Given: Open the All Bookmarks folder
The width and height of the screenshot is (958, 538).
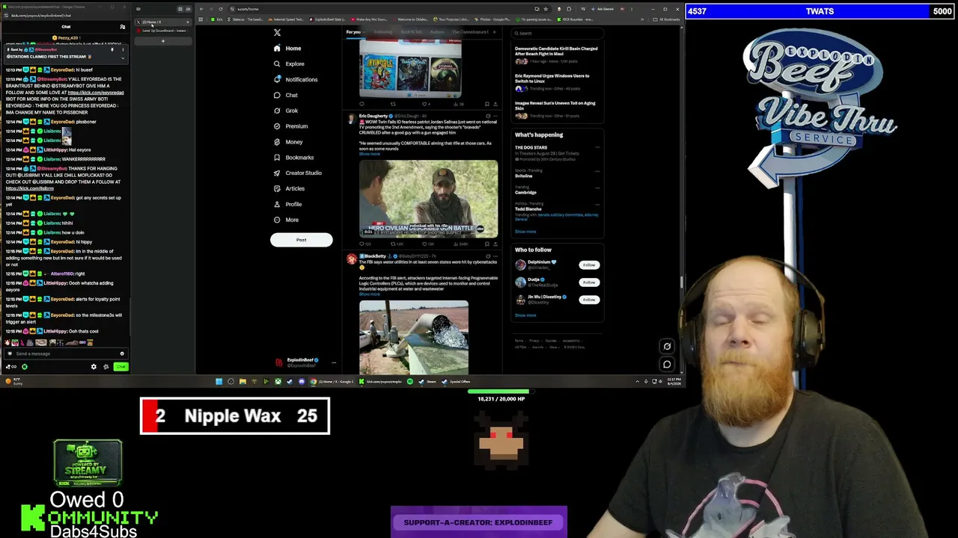Looking at the screenshot, I should 667,19.
